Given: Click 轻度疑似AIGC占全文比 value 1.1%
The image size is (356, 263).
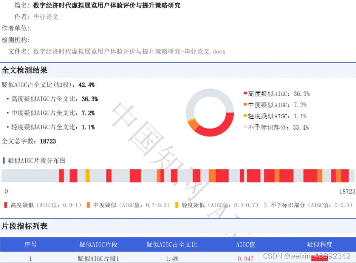Looking at the screenshot, I should pyautogui.click(x=88, y=127).
